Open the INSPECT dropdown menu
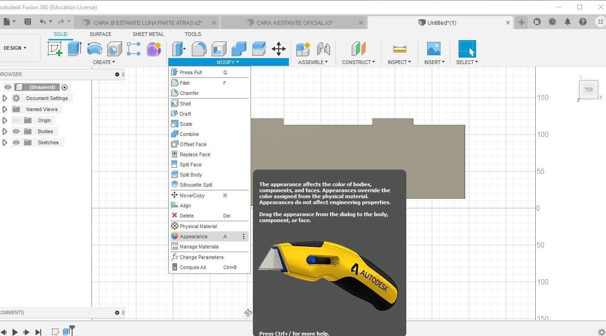Image resolution: width=606 pixels, height=336 pixels. tap(399, 62)
